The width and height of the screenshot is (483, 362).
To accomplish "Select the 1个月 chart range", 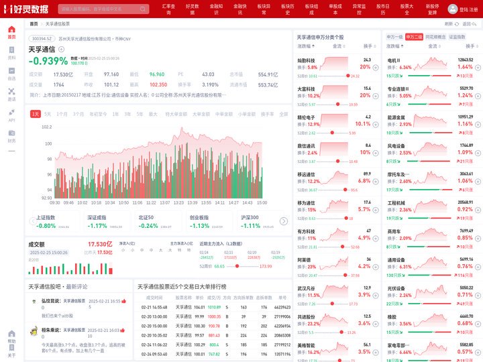I will [x=62, y=114].
